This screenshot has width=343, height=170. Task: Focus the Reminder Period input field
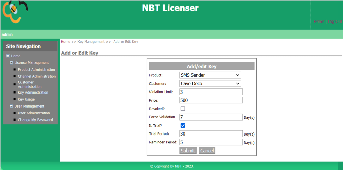pos(211,142)
